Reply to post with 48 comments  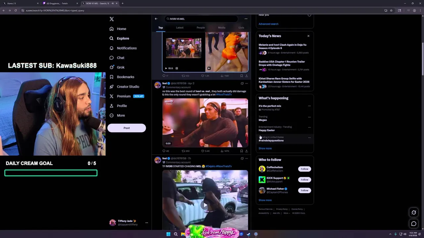tap(166, 151)
